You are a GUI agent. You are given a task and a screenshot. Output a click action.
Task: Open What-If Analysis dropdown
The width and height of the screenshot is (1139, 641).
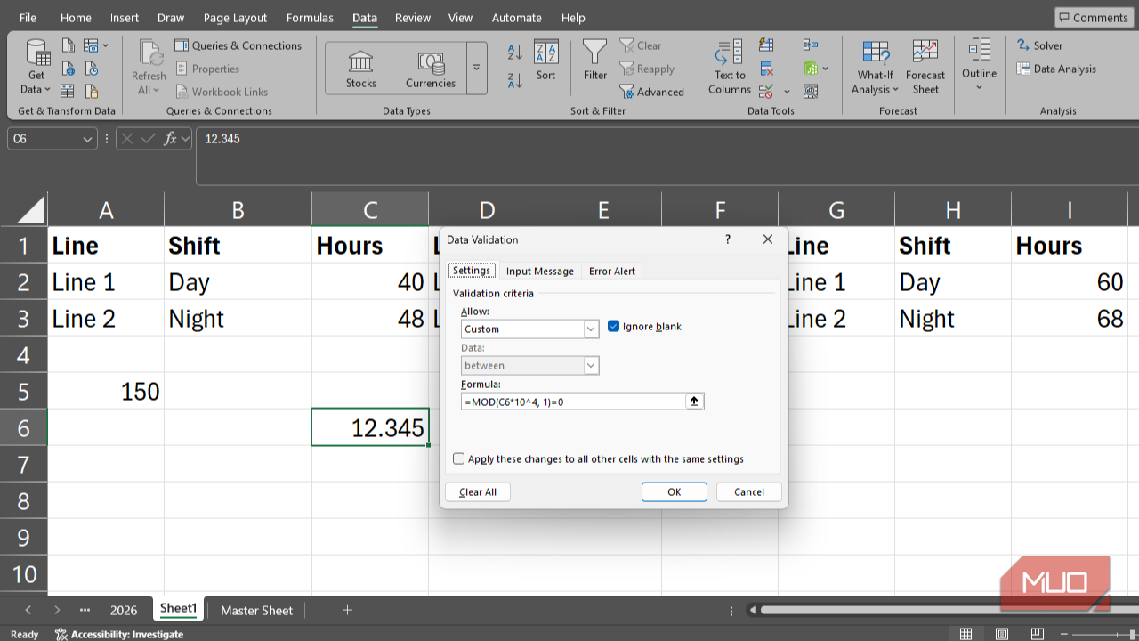pyautogui.click(x=876, y=68)
